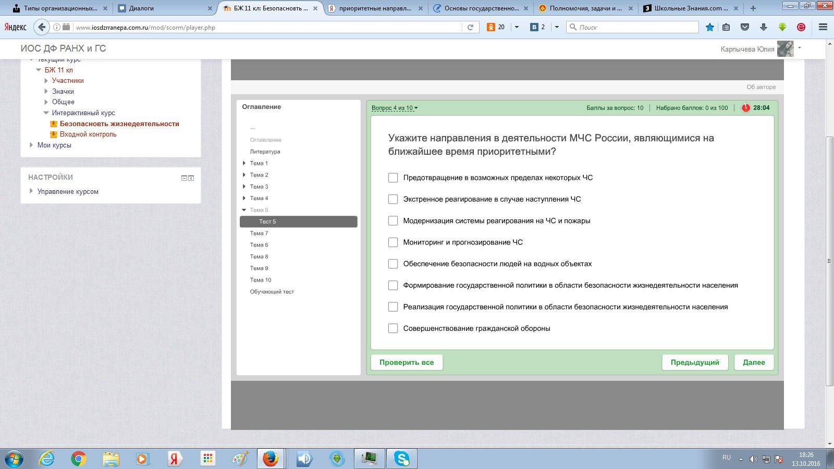Viewport: 834px width, 469px height.
Task: Click the page vertical scrollbar thumb
Action: 829,261
